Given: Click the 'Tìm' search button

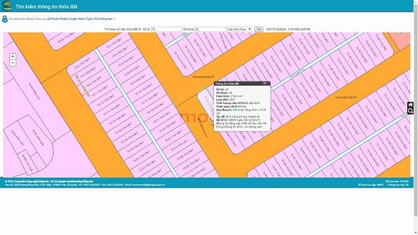Looking at the screenshot, I should pyautogui.click(x=259, y=29).
